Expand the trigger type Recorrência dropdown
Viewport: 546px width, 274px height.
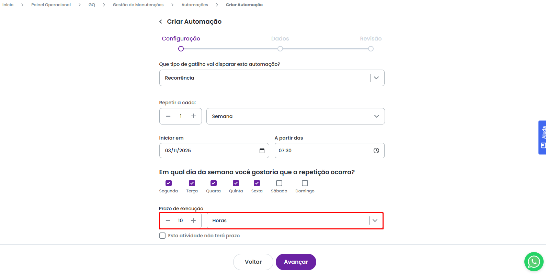point(376,78)
